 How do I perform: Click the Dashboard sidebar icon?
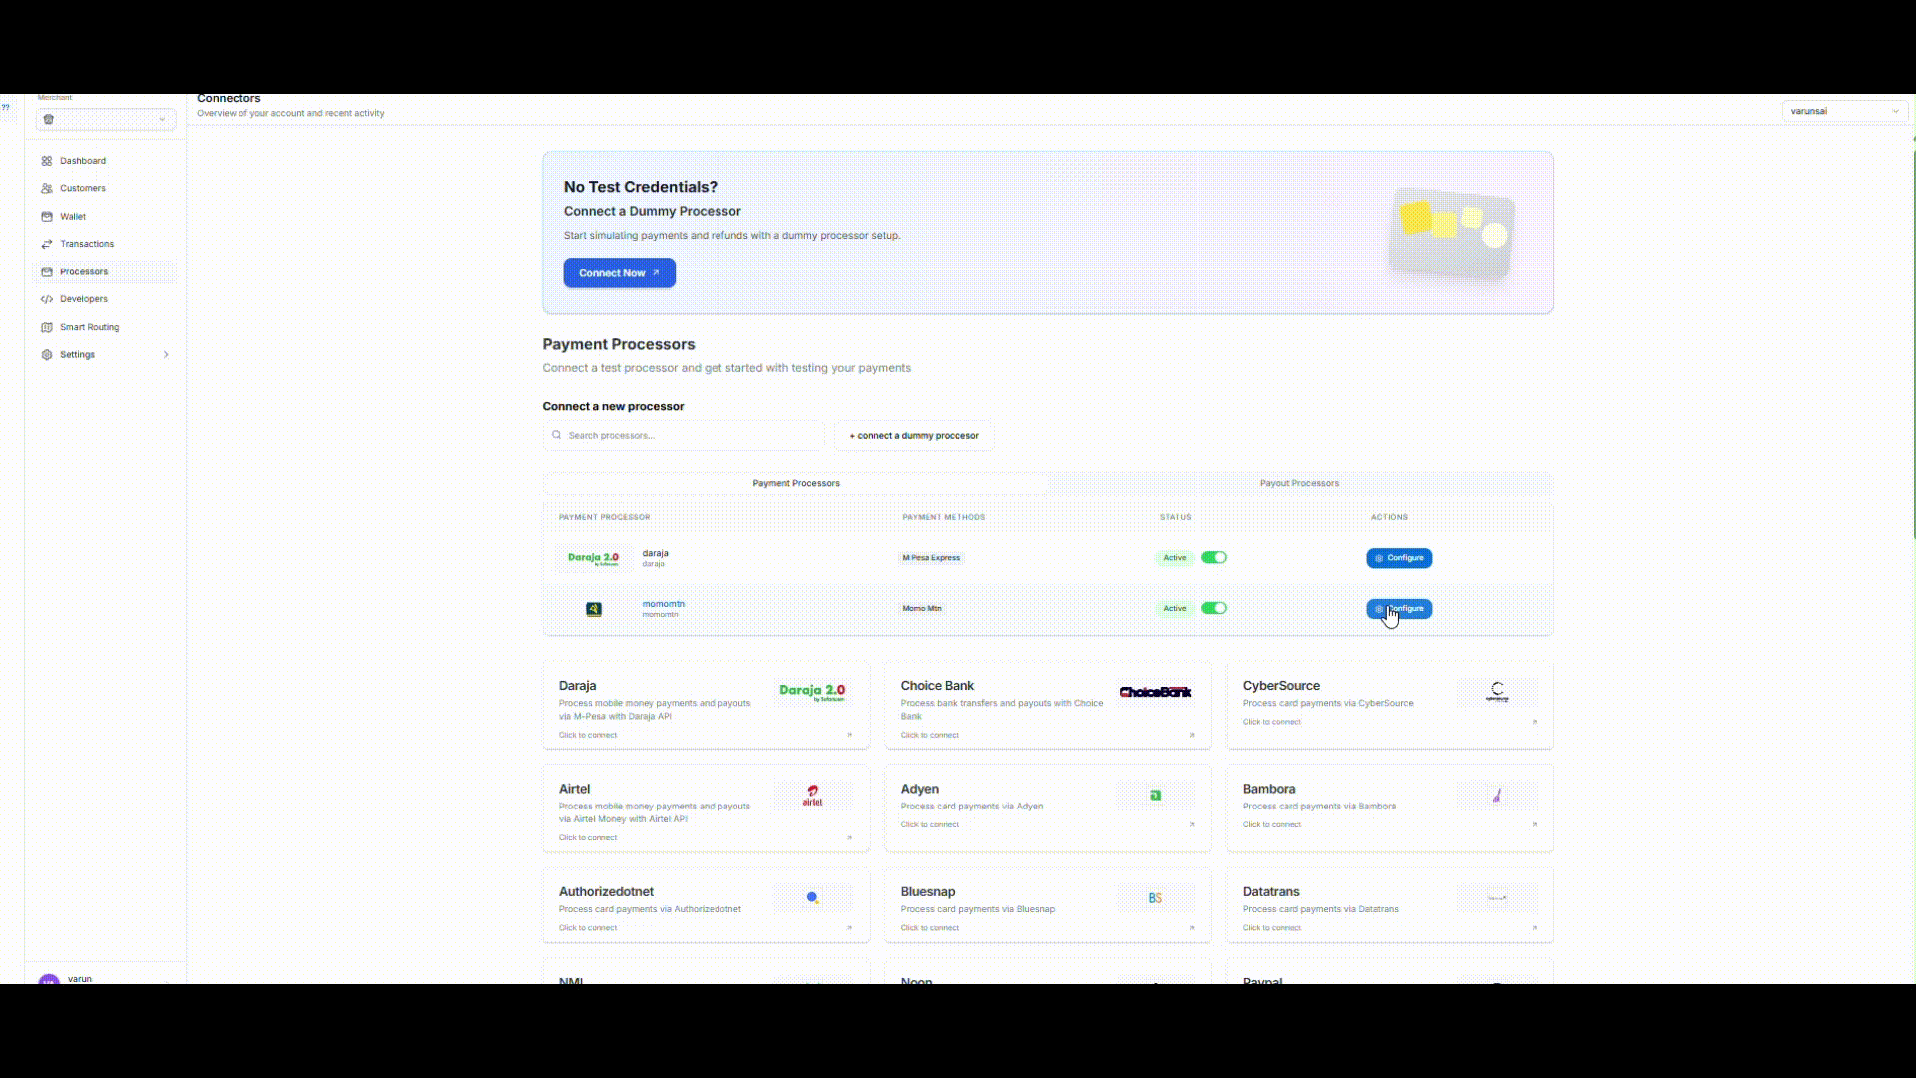click(47, 161)
